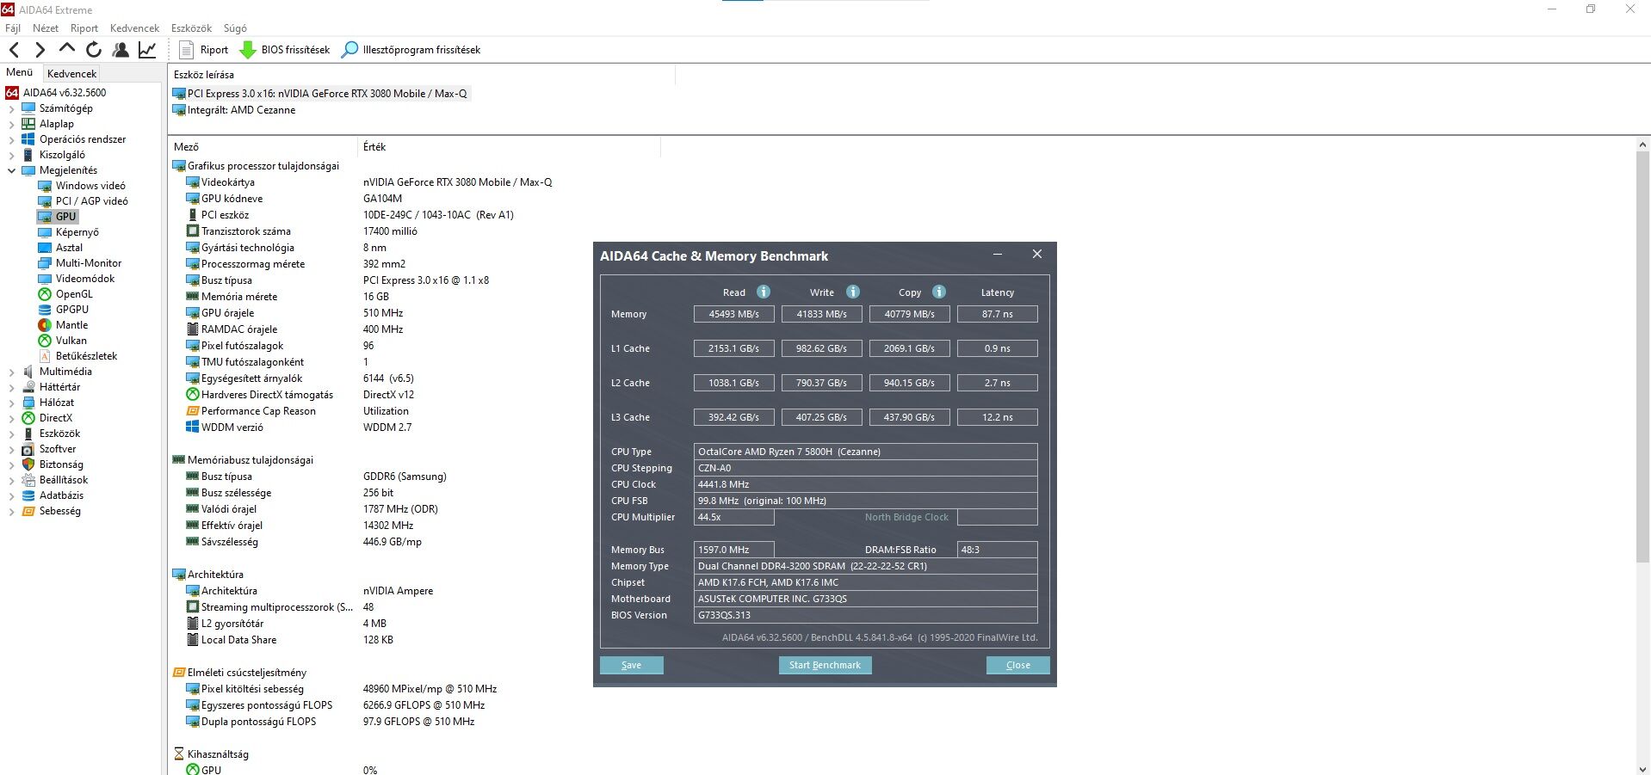Click scrollbar down arrow in details
Viewport: 1651px width, 775px height.
coord(1642,768)
